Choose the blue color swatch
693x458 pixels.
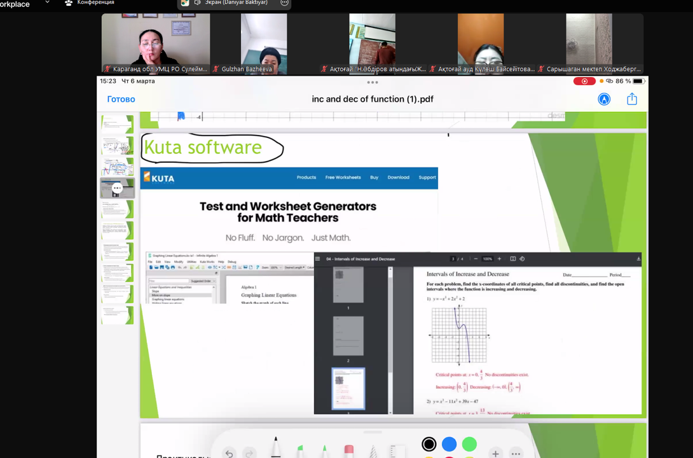click(x=449, y=444)
